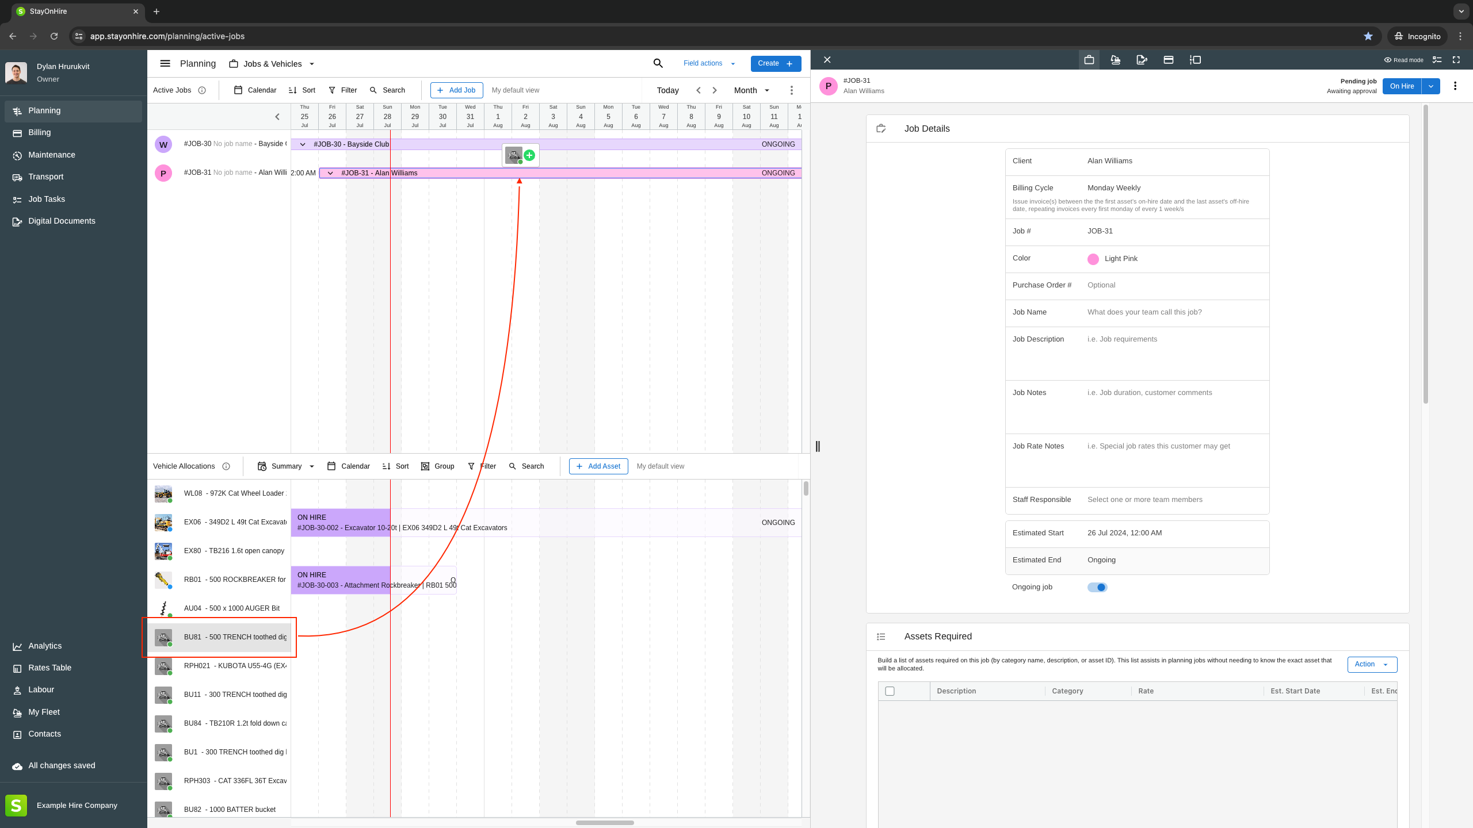Open the Maintenance sidebar icon

coord(17,155)
